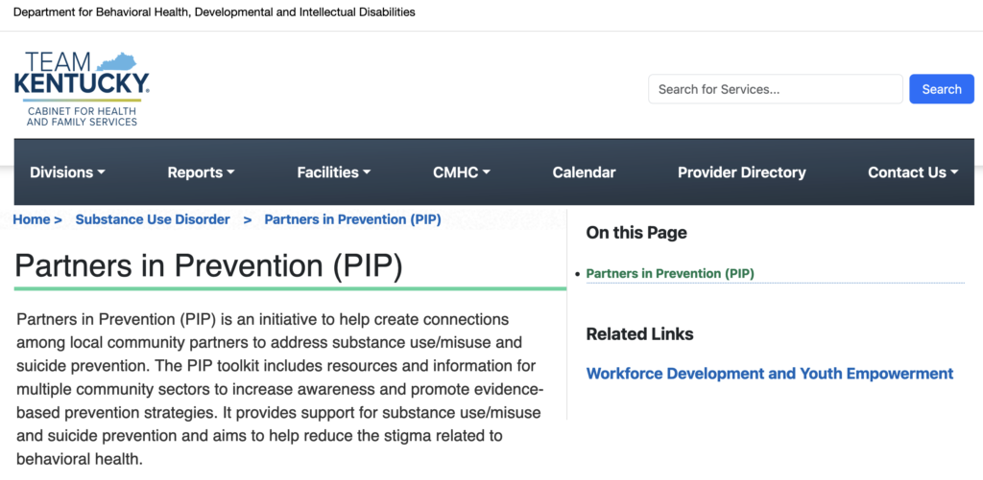Expand the Contact Us dropdown caret
Image resolution: width=983 pixels, height=480 pixels.
click(954, 172)
